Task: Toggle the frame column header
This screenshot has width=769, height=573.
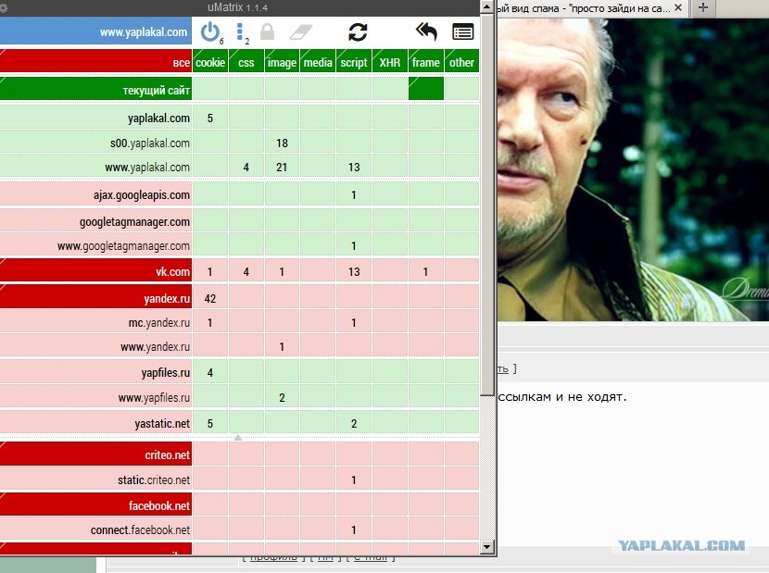Action: tap(425, 61)
